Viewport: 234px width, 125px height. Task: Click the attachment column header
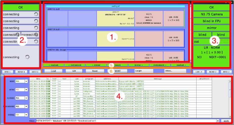[204, 79]
